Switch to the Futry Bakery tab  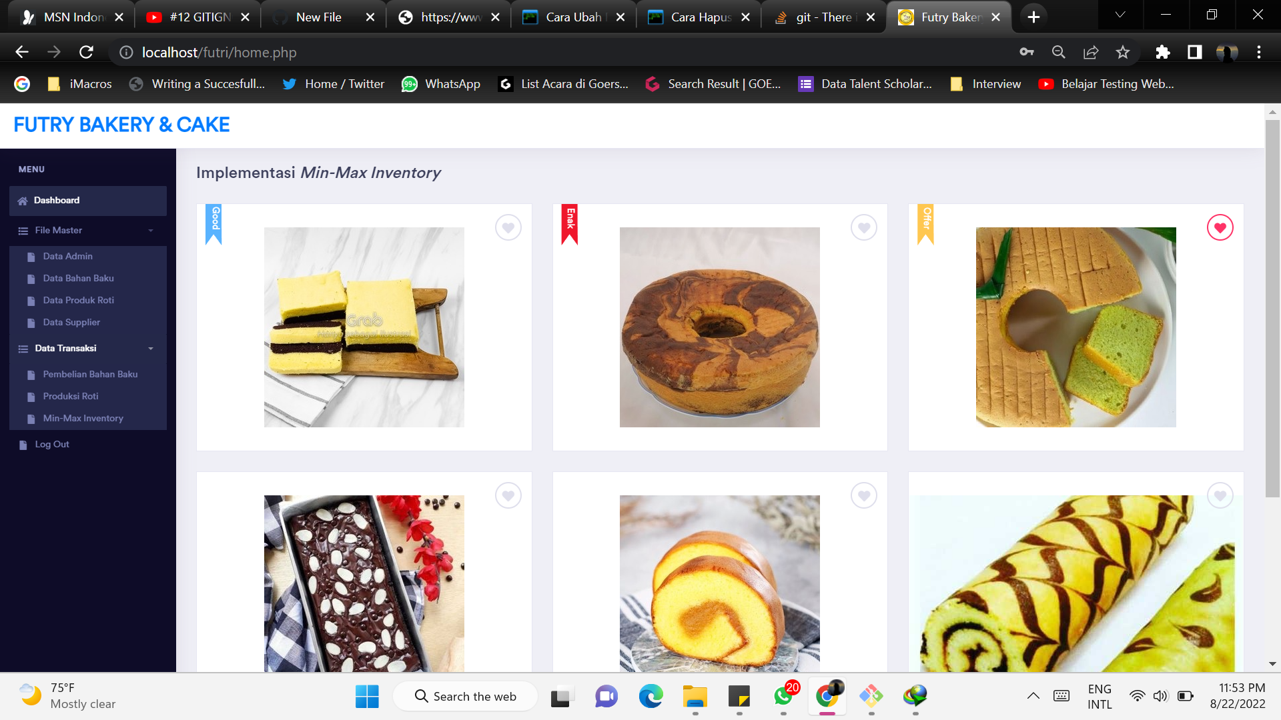[947, 17]
